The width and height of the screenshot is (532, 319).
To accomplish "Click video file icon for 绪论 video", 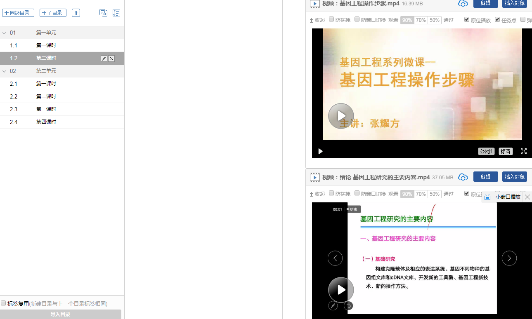I will tap(314, 178).
